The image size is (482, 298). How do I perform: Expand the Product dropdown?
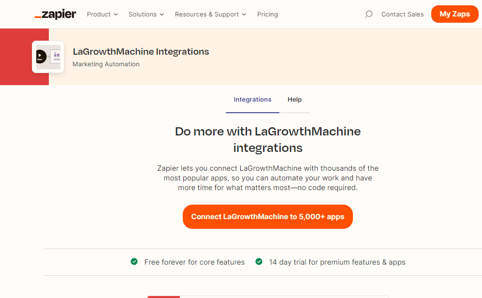click(102, 14)
